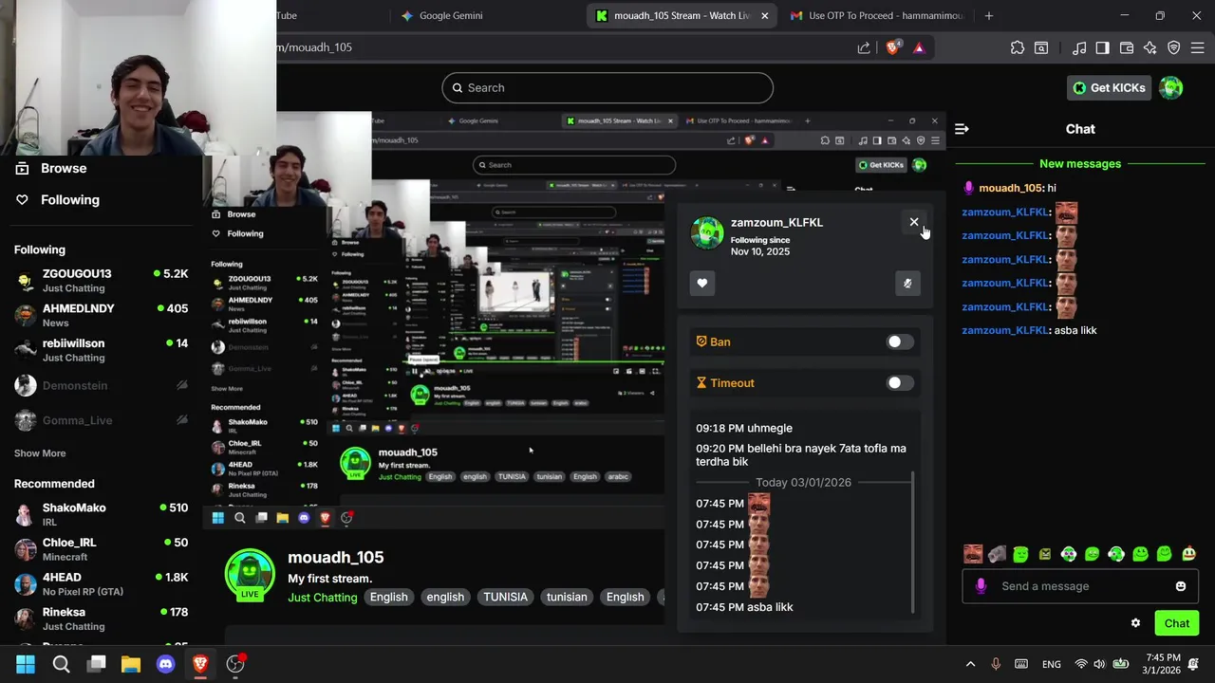Open the Brave playlist music note icon
Viewport: 1215px width, 683px height.
click(x=1079, y=47)
